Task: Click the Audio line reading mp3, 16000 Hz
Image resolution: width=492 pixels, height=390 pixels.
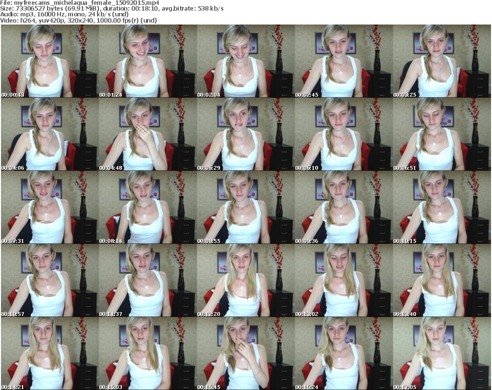Action: [x=64, y=14]
